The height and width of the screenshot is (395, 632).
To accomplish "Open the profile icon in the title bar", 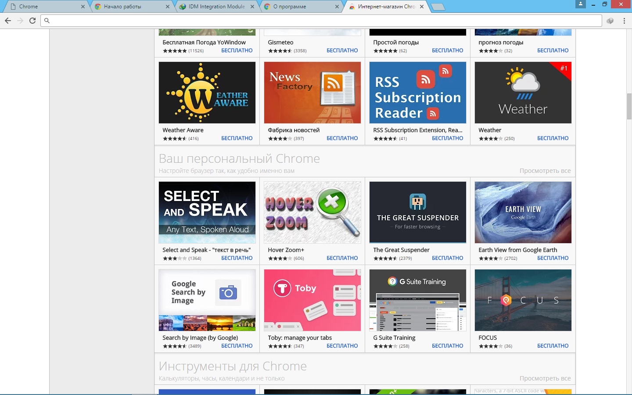I will (x=581, y=4).
